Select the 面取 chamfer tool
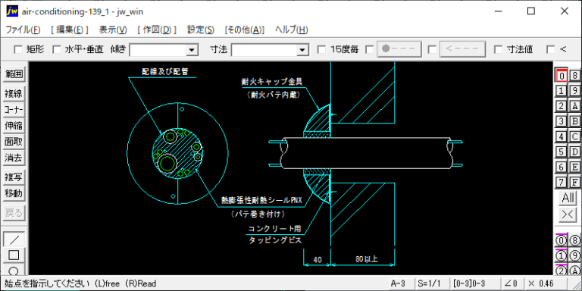Screen dimensions: 582x291 (x=14, y=142)
